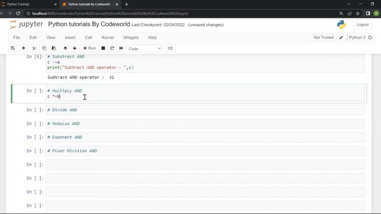Open the Help menu
Viewport: 381px width, 214px height.
152,37
